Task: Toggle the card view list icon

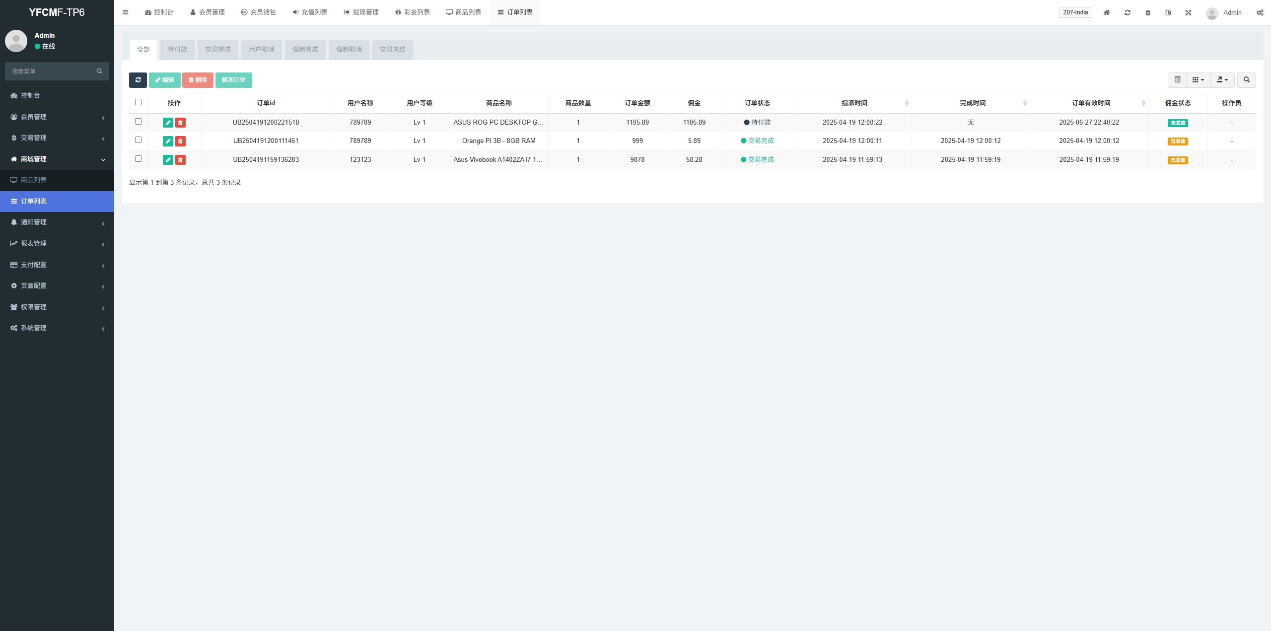Action: (x=1177, y=80)
